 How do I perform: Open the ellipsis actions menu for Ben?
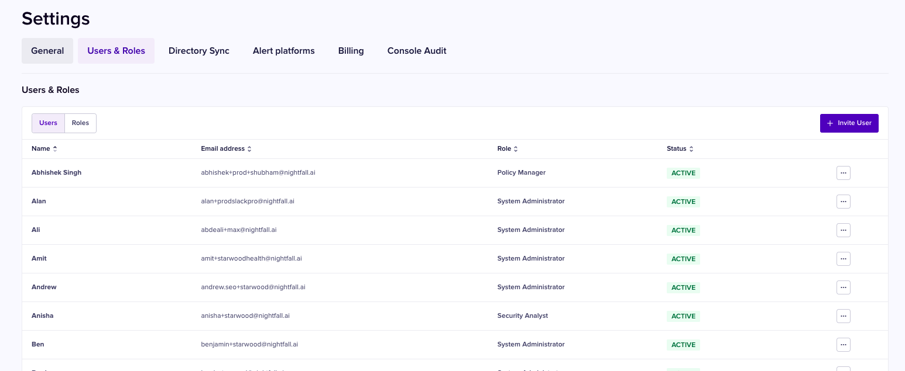click(x=843, y=345)
